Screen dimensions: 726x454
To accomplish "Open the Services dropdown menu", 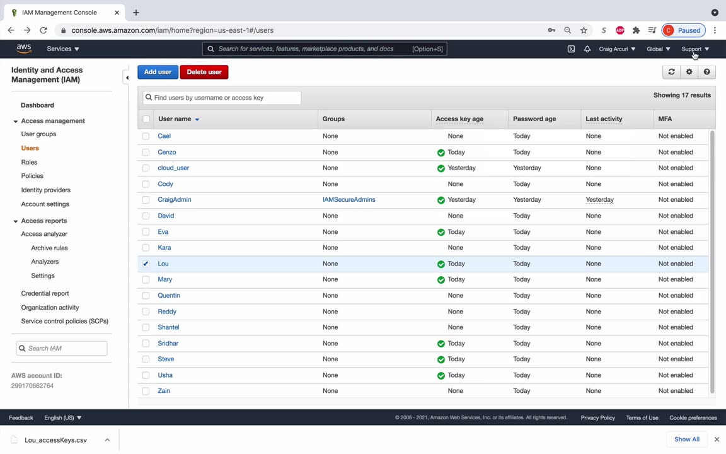I will coord(62,49).
